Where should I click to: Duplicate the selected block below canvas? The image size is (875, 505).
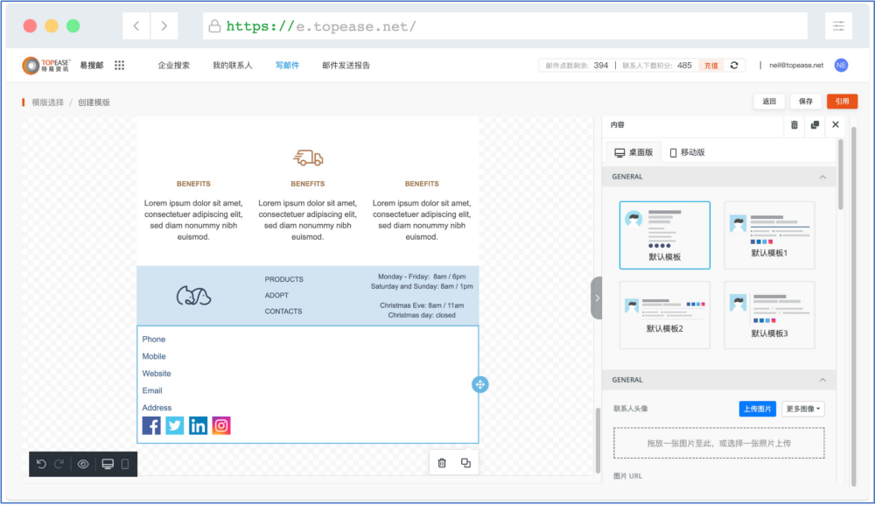coord(466,463)
